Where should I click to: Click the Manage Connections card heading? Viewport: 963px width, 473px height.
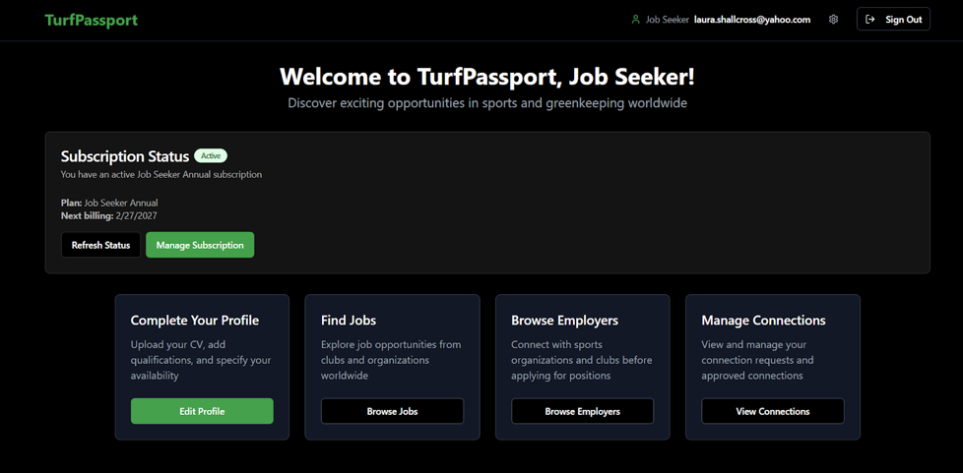click(x=763, y=321)
